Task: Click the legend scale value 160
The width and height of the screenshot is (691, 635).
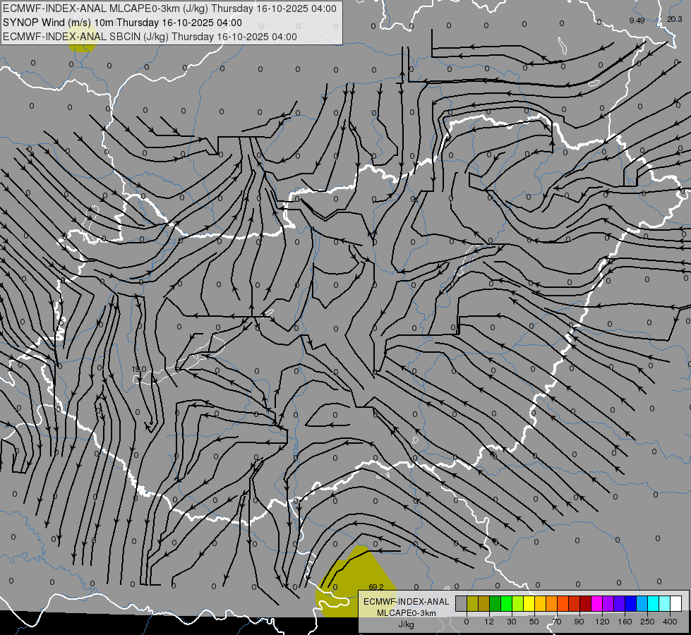Action: (625, 622)
